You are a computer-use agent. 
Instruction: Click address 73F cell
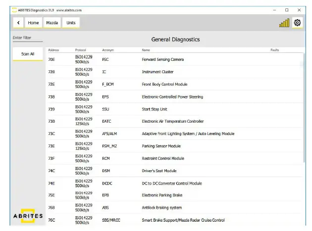(x=52, y=158)
